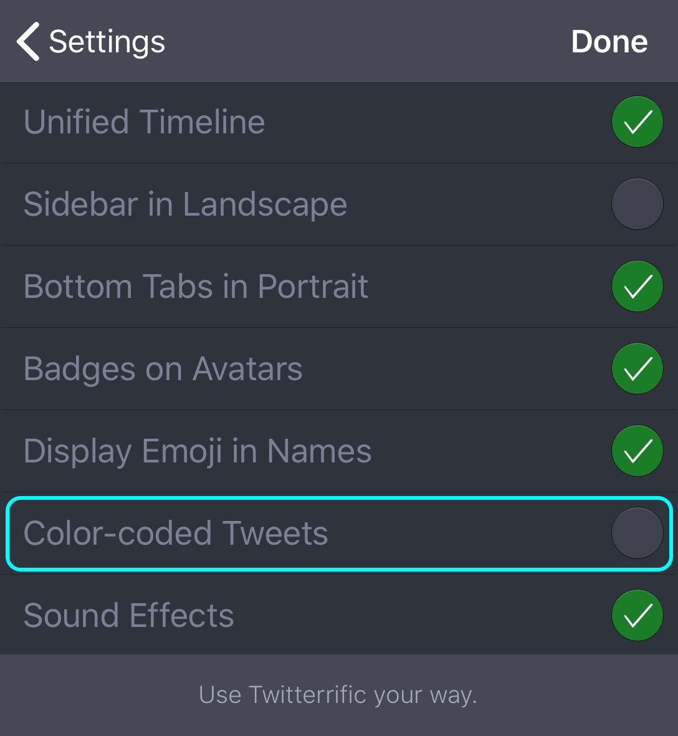Screen dimensions: 678x736
Task: Click the 'Use Twitterrific your way.' footer text
Action: (x=338, y=694)
